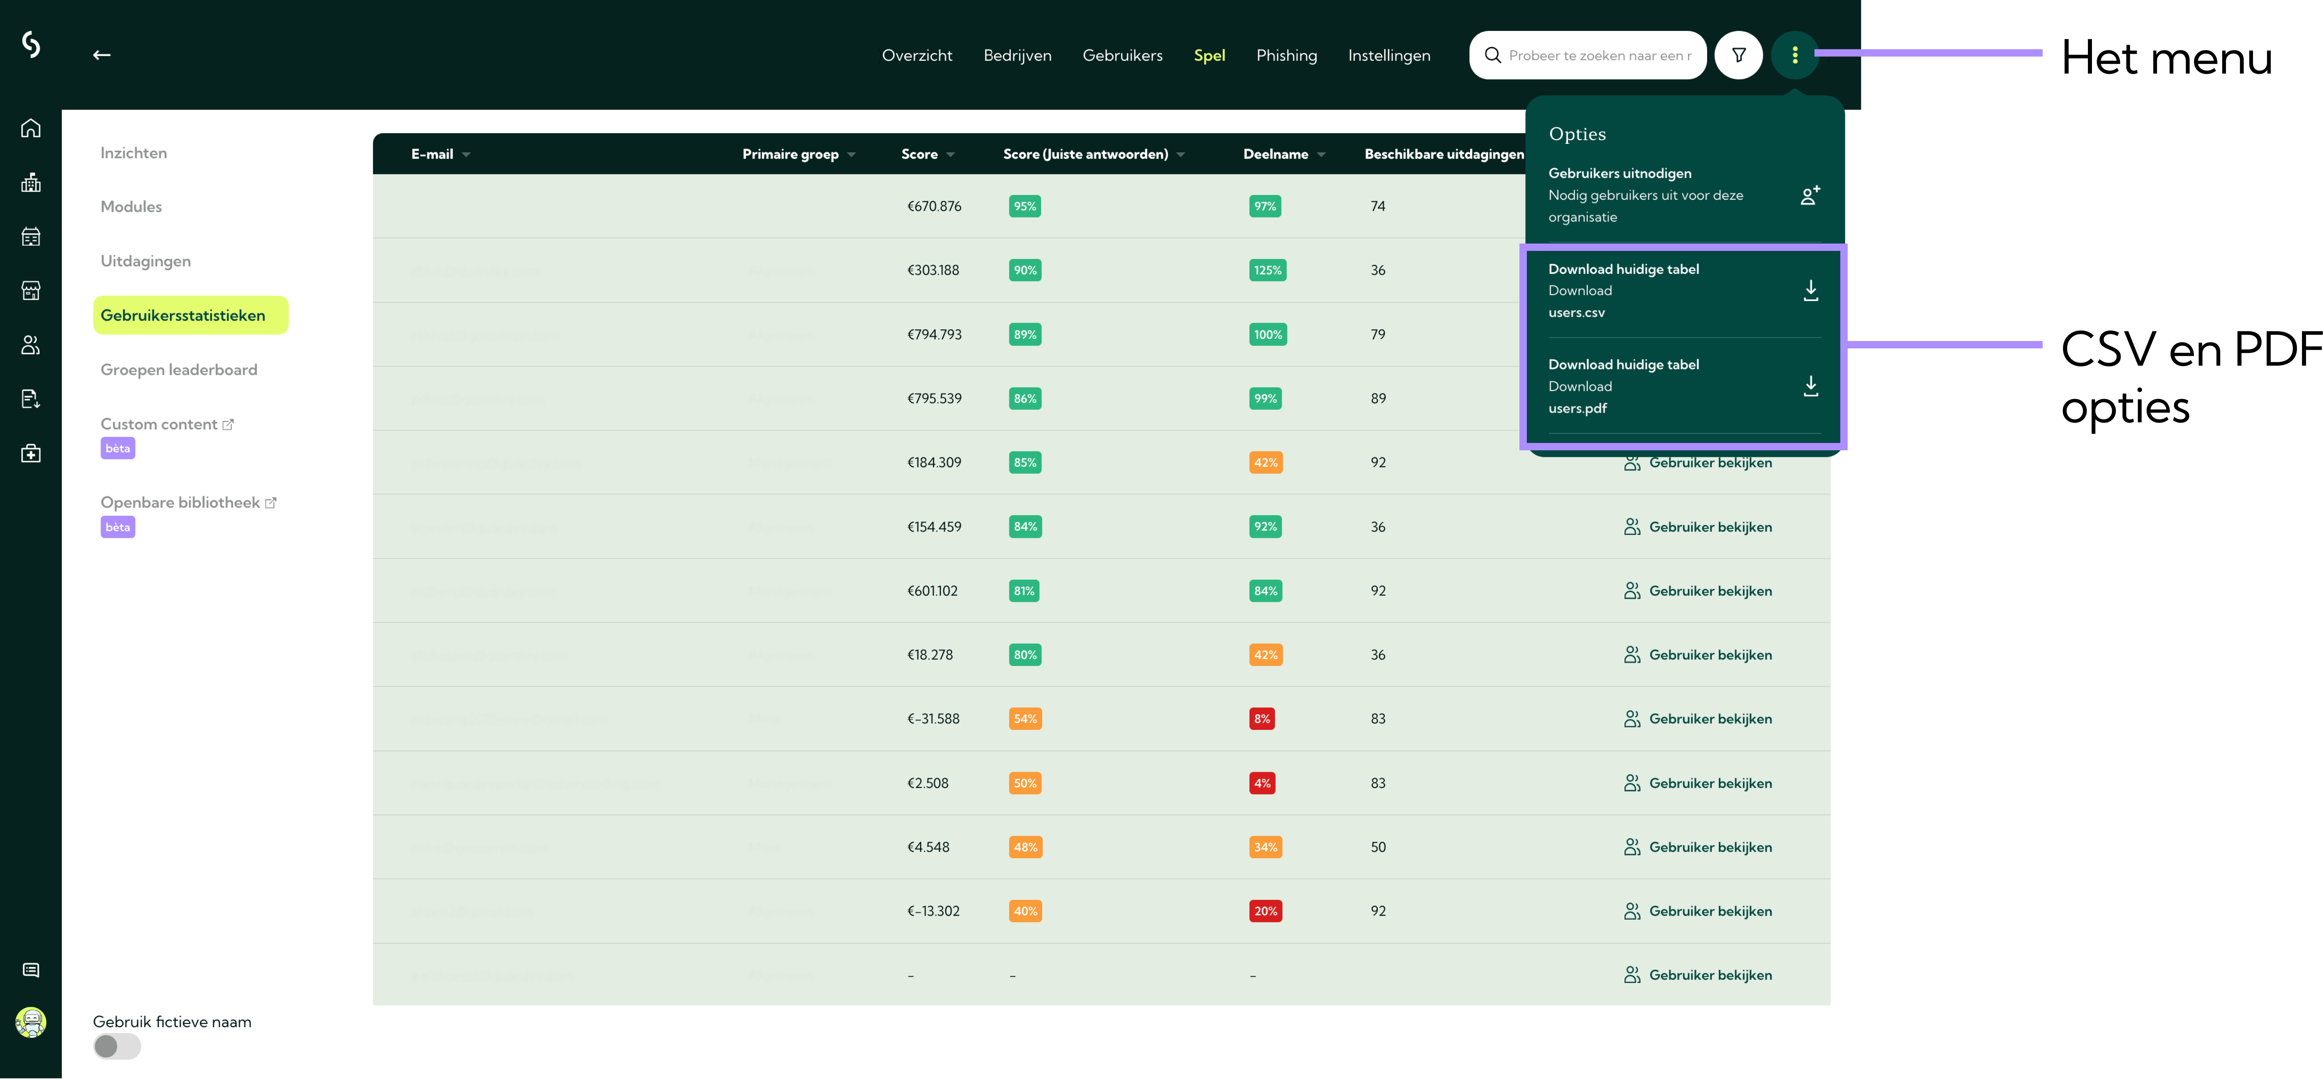Open the Spel tab
The height and width of the screenshot is (1079, 2323).
pyautogui.click(x=1209, y=56)
